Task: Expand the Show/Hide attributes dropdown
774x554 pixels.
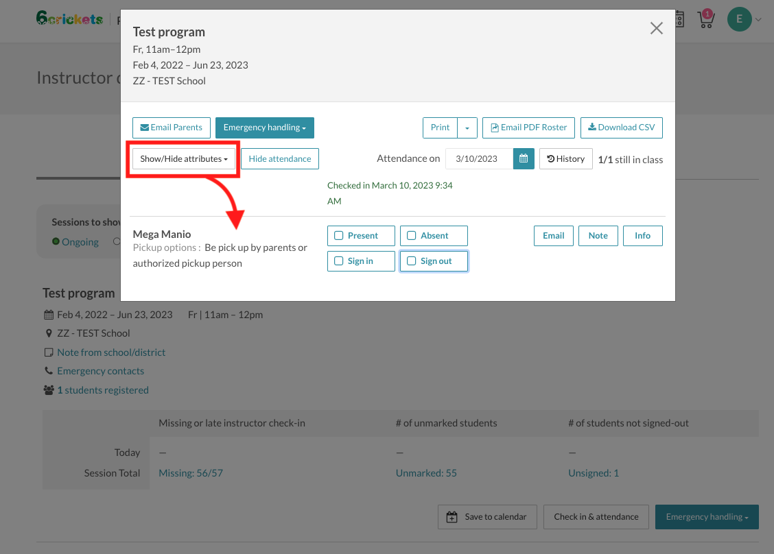Action: click(184, 159)
